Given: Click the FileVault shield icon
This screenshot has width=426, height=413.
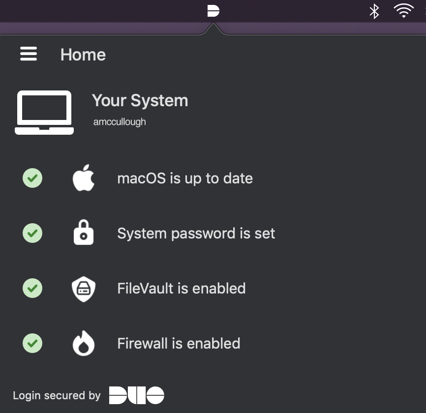Looking at the screenshot, I should point(84,288).
